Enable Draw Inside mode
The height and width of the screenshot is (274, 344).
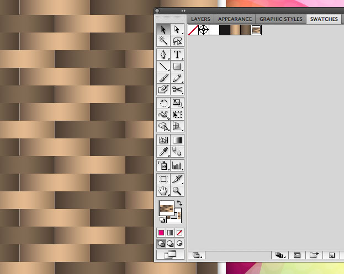coord(179,244)
